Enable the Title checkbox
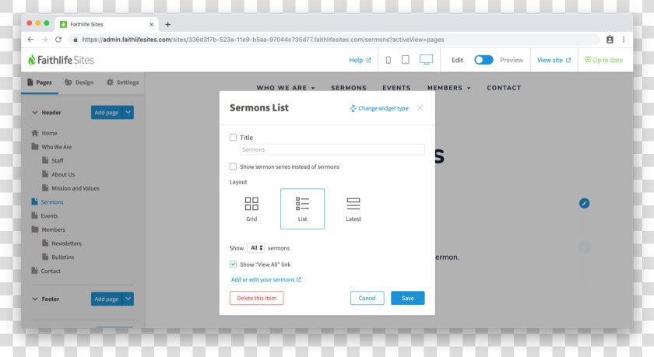Image resolution: width=654 pixels, height=357 pixels. click(233, 137)
